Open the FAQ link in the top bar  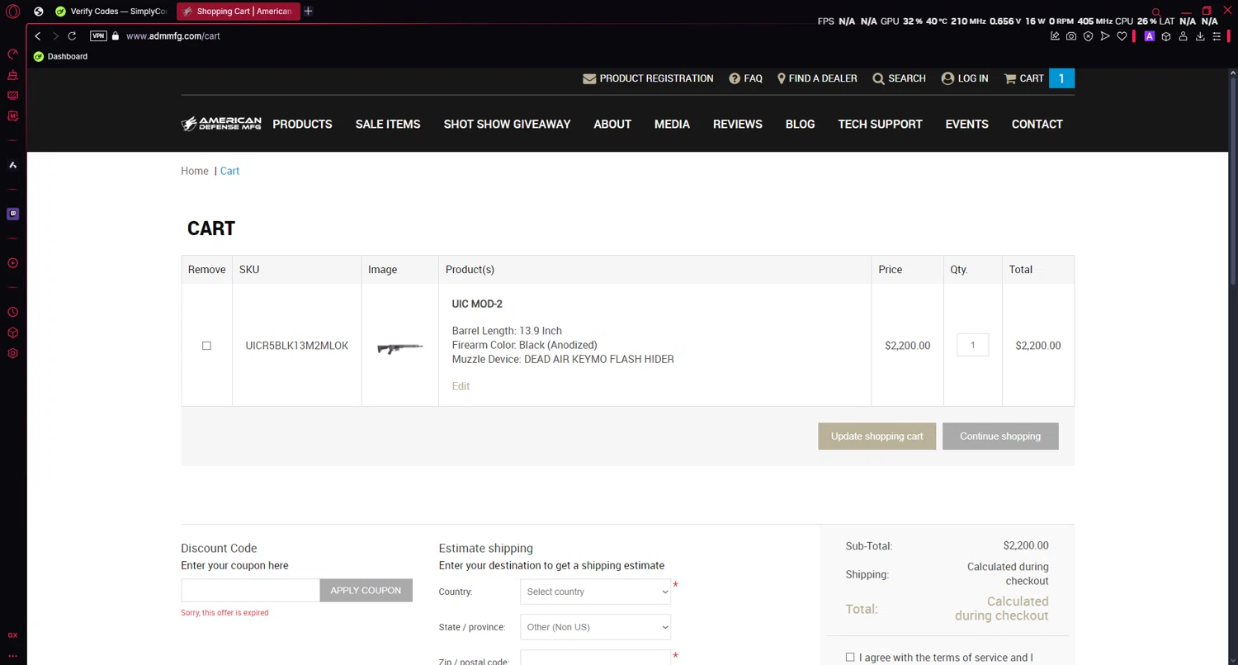745,78
